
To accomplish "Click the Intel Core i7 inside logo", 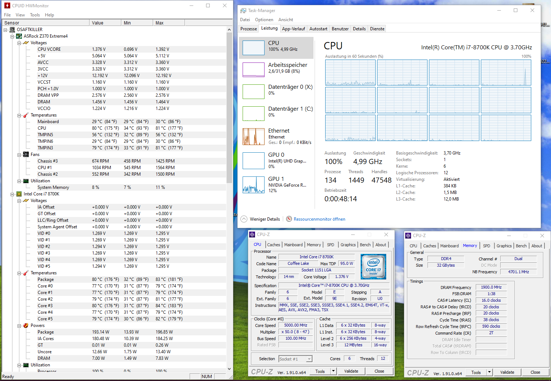I will pos(373,267).
